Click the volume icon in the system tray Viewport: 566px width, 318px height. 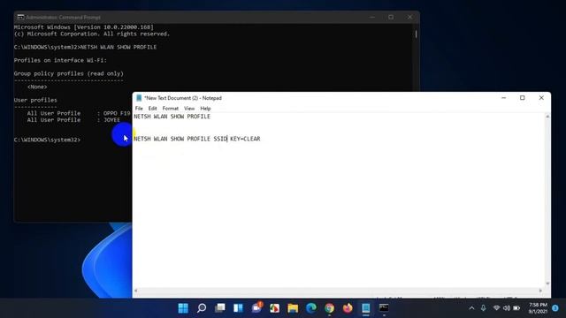507,308
